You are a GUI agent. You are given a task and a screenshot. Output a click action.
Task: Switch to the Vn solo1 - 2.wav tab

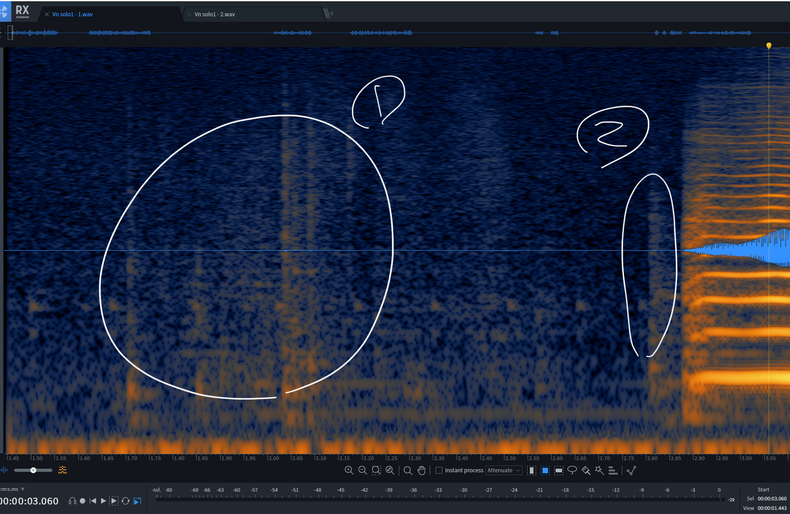[215, 15]
